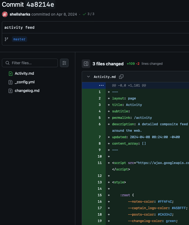Select _config.yml in the file tree
The image size is (189, 225).
click(x=25, y=82)
